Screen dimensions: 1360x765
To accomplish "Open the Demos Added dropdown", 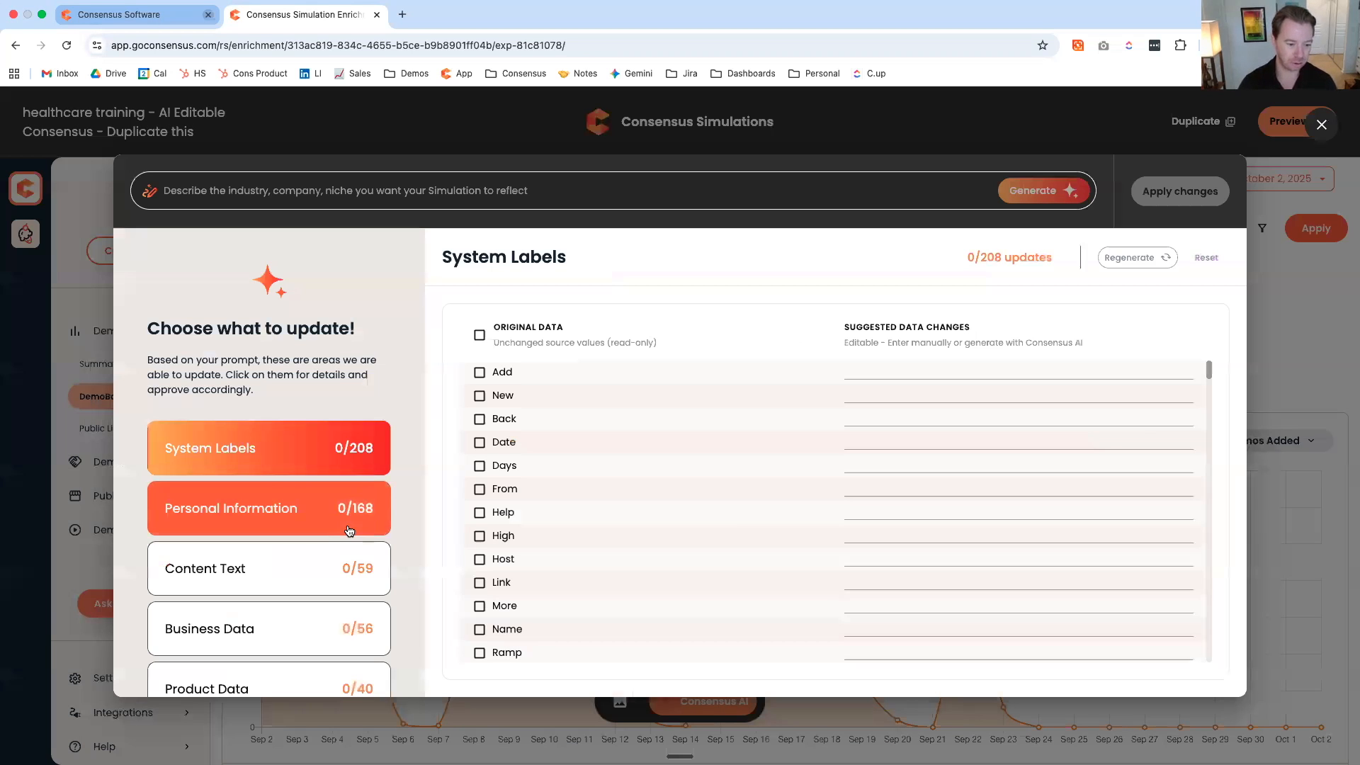I will (x=1313, y=440).
